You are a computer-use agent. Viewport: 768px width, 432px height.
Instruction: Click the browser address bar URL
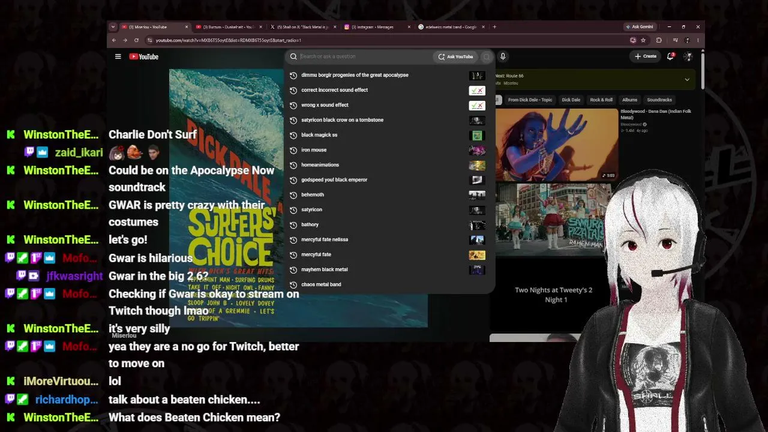click(228, 40)
